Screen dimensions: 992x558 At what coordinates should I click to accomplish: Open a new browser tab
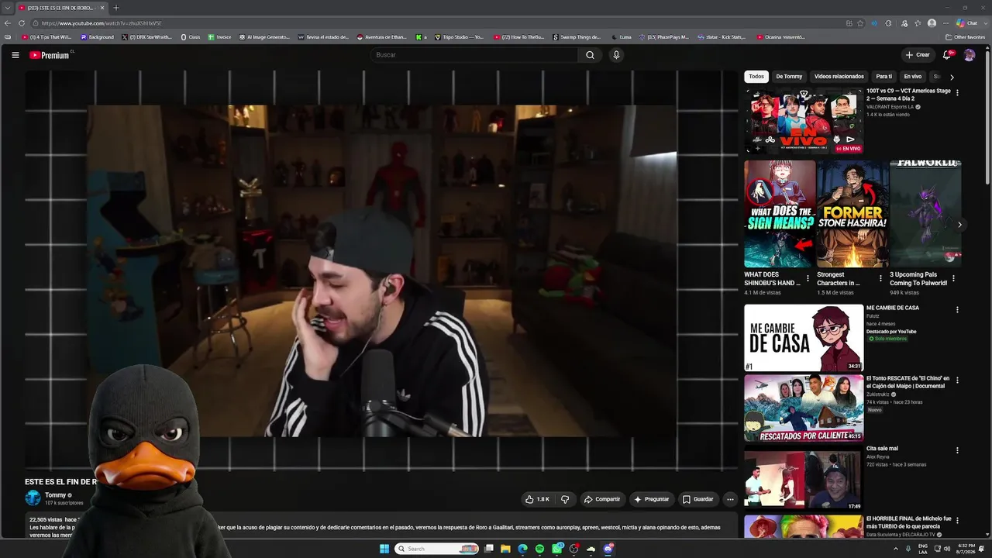[x=116, y=8]
